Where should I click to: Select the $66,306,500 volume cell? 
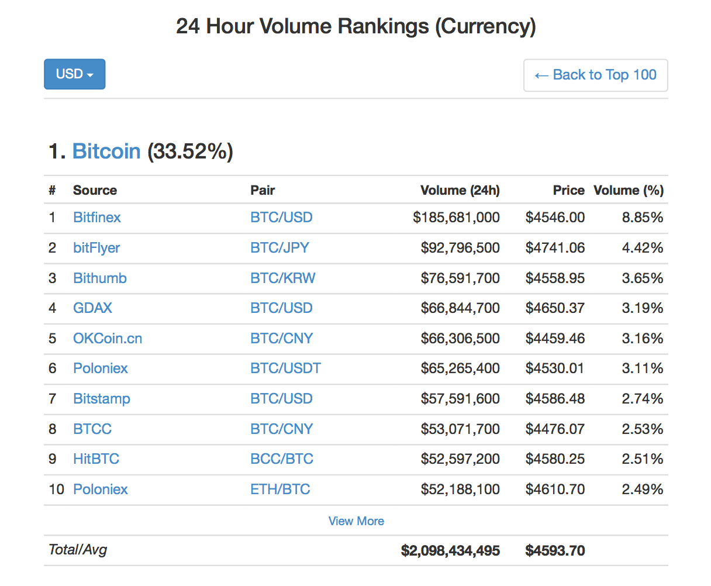click(x=460, y=338)
